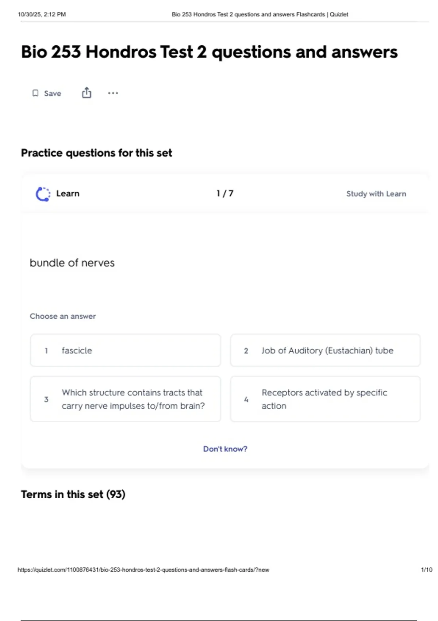Click the Save button label
This screenshot has height=621, width=438.
(x=53, y=94)
